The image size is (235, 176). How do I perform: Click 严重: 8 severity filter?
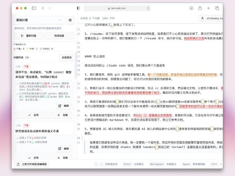(x=19, y=49)
